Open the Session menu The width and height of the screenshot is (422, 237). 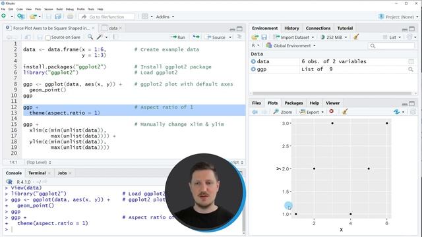48,9
